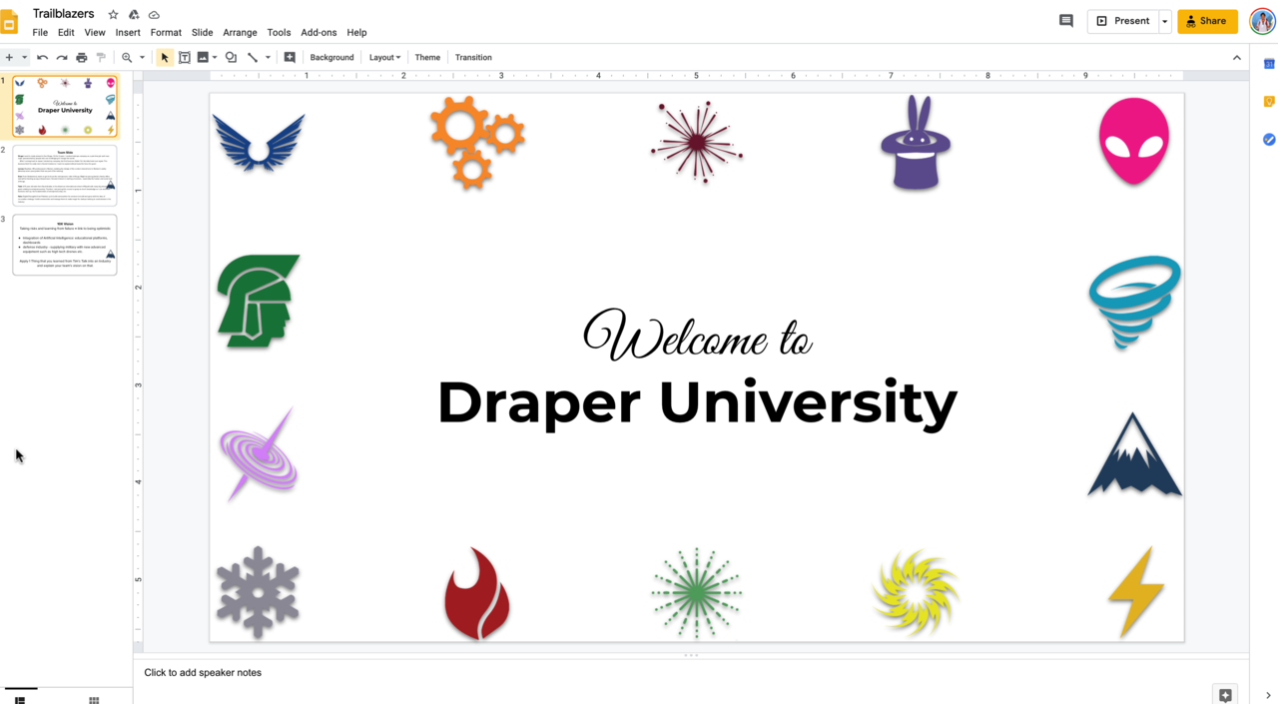Image resolution: width=1278 pixels, height=704 pixels.
Task: Open the Help menu
Action: [356, 33]
